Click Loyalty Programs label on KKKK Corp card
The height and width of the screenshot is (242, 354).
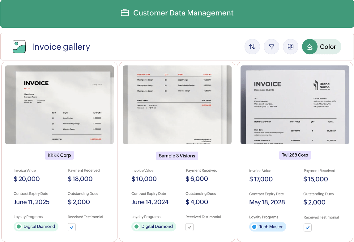28,217
